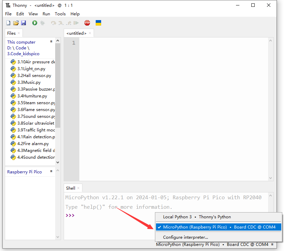Image resolution: width=284 pixels, height=251 pixels.
Task: Select Local Python 3 Thonny's Python interpreter
Action: coord(218,217)
